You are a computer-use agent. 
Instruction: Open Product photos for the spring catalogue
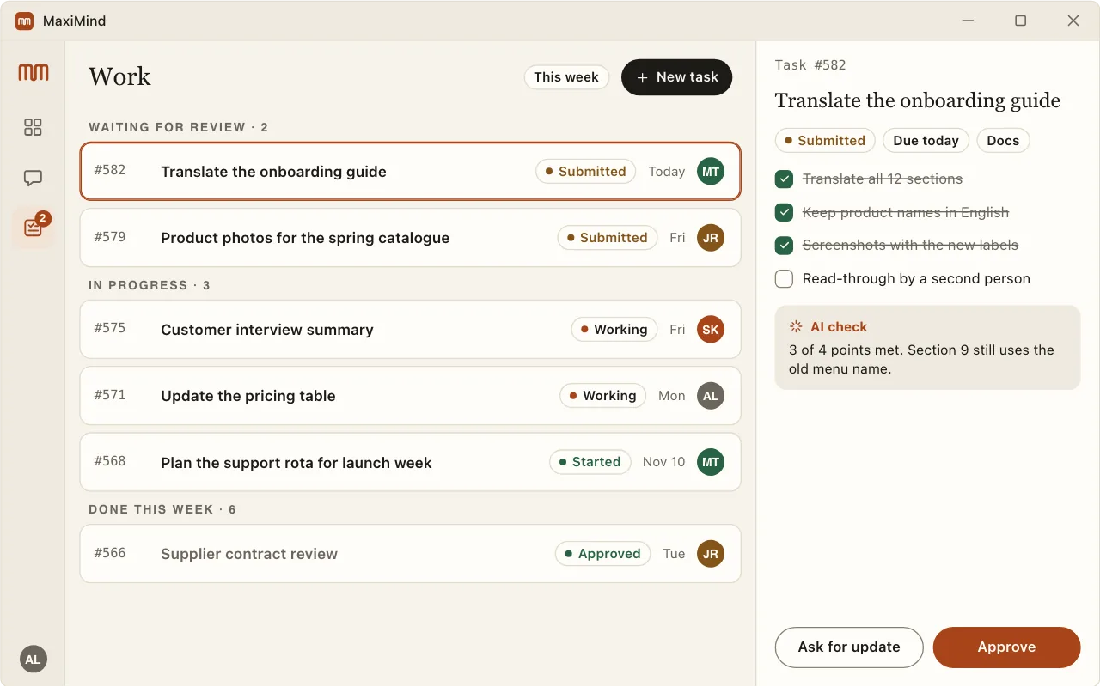[411, 238]
